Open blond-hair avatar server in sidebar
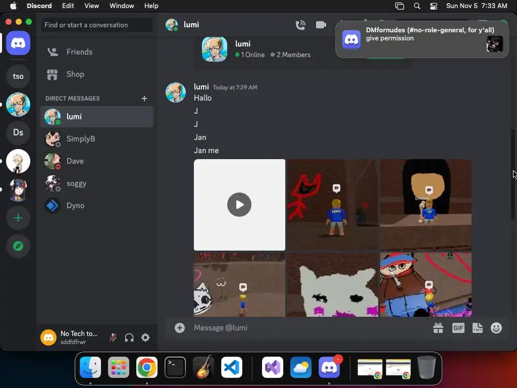The height and width of the screenshot is (388, 517). pyautogui.click(x=18, y=105)
